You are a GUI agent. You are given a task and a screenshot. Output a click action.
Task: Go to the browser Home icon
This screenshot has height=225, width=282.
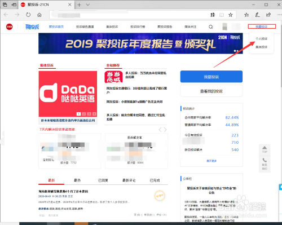(39, 15)
